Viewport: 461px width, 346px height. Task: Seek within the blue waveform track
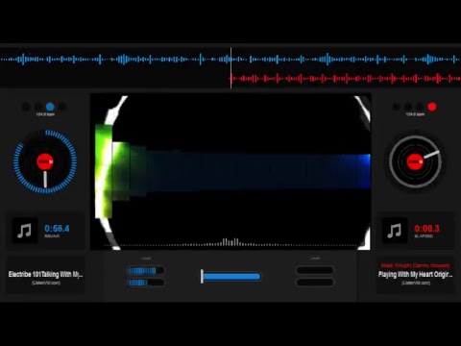[x=230, y=60]
